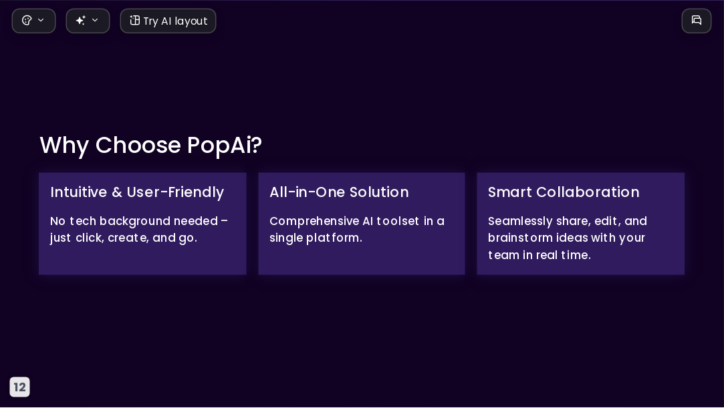Click the slide number 12 badge
Viewport: 724px width, 408px height.
coord(20,387)
